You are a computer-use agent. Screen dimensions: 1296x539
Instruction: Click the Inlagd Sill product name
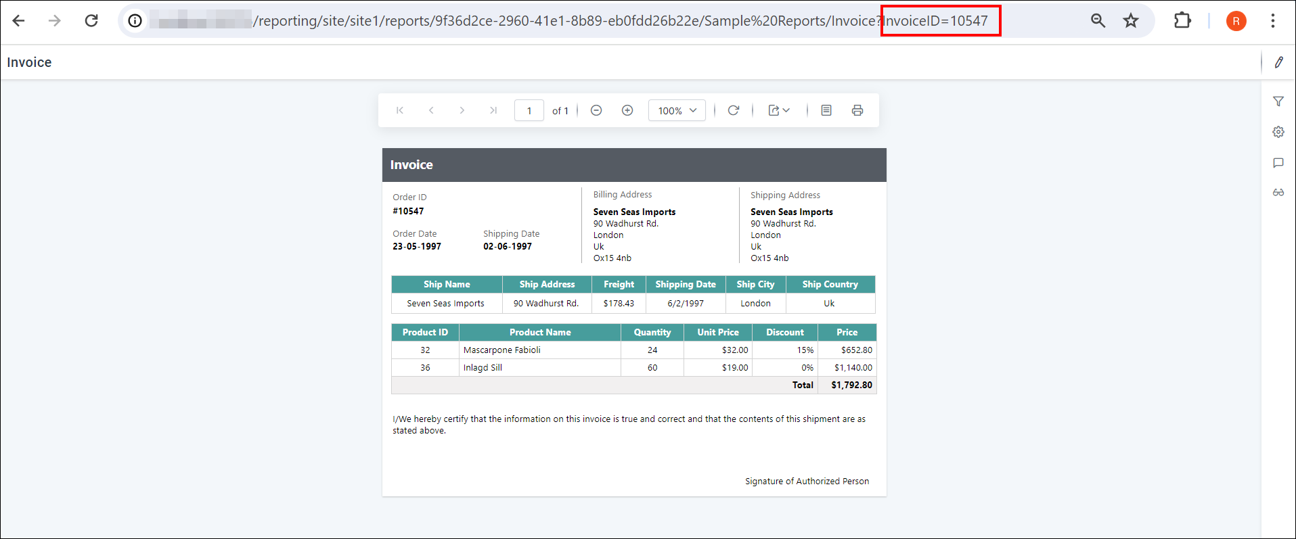[483, 367]
